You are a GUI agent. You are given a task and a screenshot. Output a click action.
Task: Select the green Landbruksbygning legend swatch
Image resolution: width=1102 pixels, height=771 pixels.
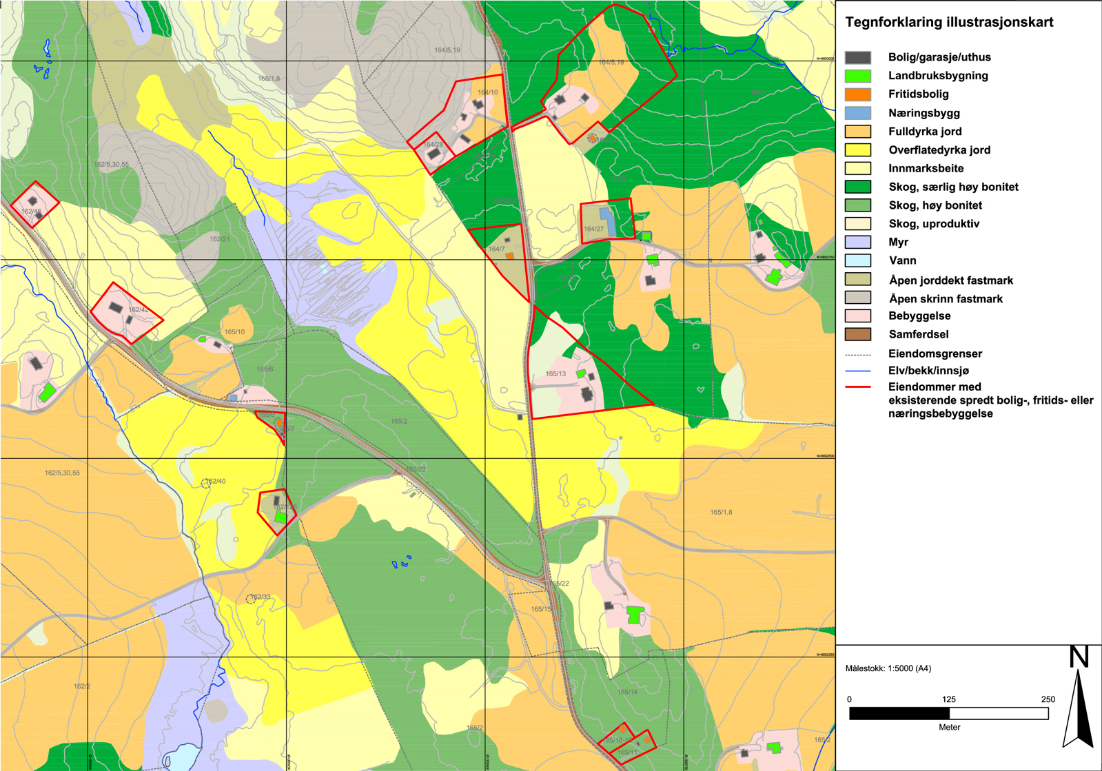(858, 76)
